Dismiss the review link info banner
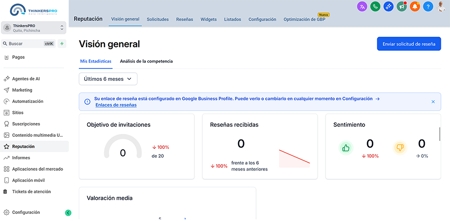The image size is (450, 221). tap(433, 102)
